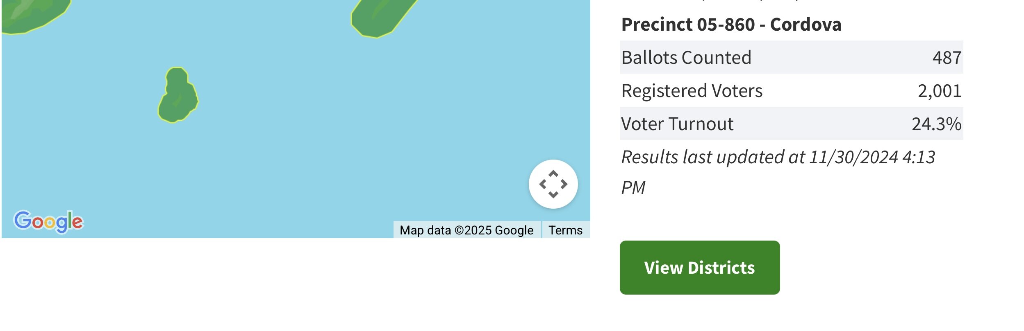The height and width of the screenshot is (331, 1024).
Task: Click the blue ocean area of the map
Action: pyautogui.click(x=328, y=123)
